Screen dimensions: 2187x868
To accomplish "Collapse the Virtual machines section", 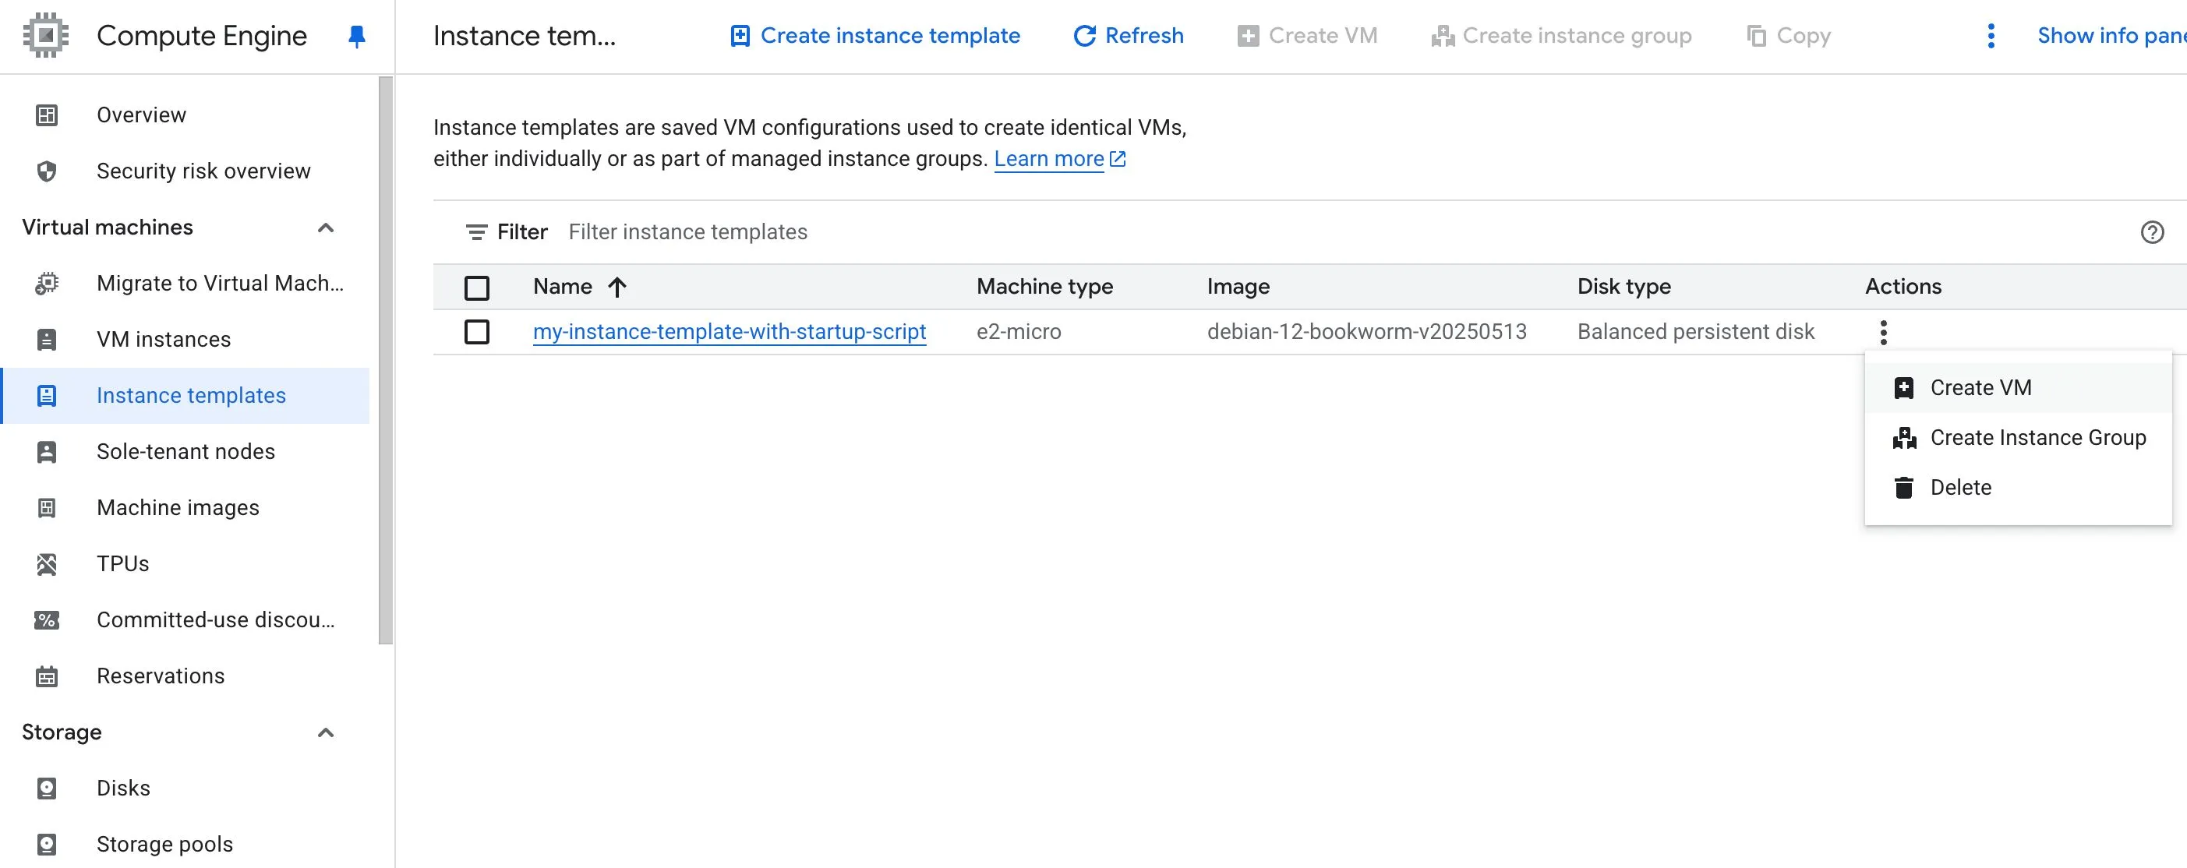I will [x=325, y=228].
